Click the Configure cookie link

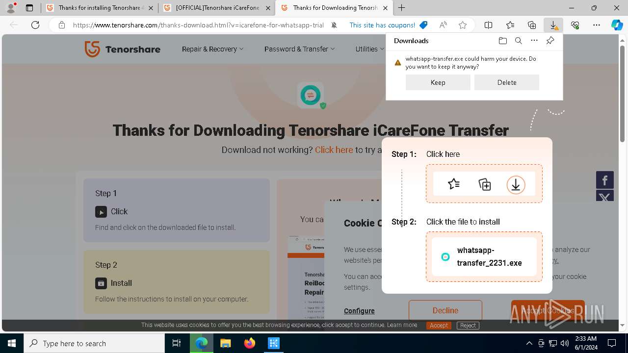click(359, 311)
